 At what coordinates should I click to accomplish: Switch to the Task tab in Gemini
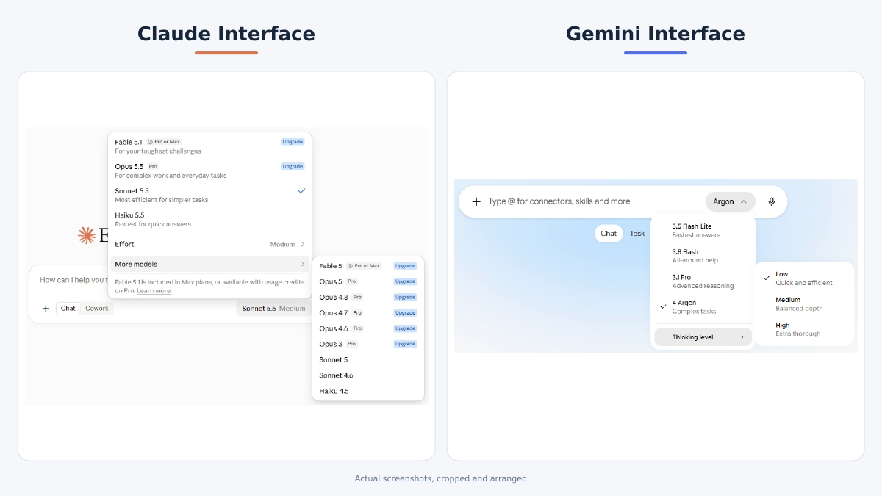(637, 234)
